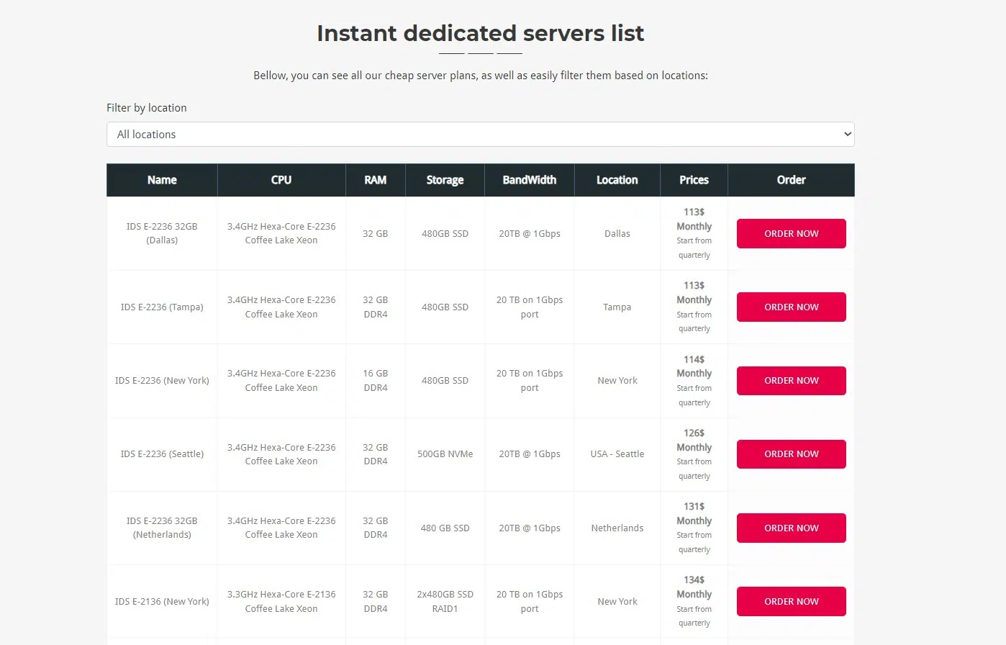
Task: Order the IDS E-2136 New York server
Action: (791, 602)
